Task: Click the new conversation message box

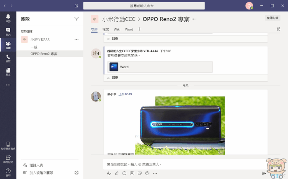Action: [x=185, y=164]
